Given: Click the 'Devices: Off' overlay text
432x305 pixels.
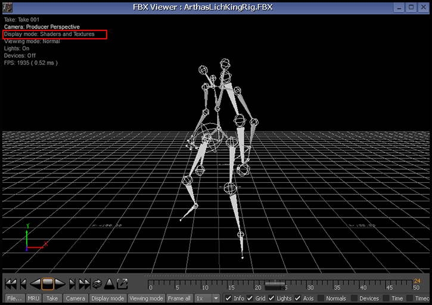Looking at the screenshot, I should point(20,55).
